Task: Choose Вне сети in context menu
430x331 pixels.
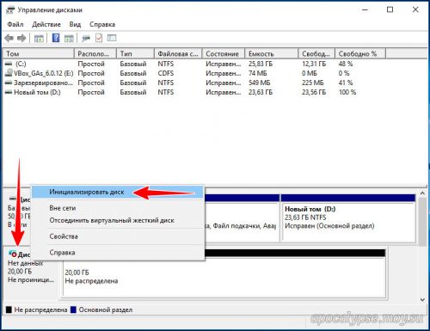Action: [x=118, y=208]
